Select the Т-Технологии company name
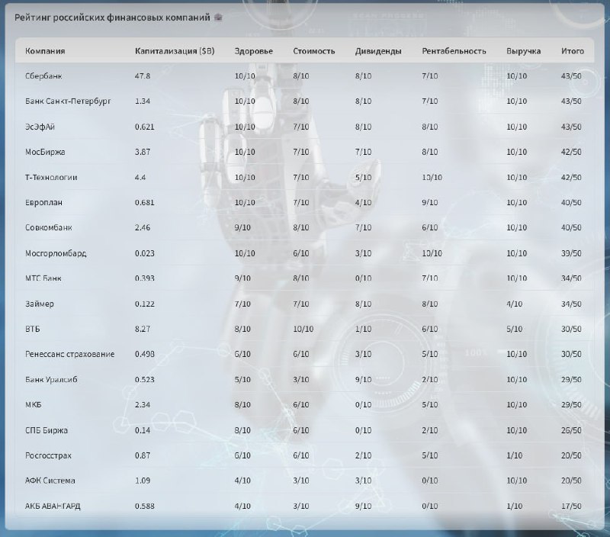This screenshot has width=610, height=537. [x=51, y=178]
